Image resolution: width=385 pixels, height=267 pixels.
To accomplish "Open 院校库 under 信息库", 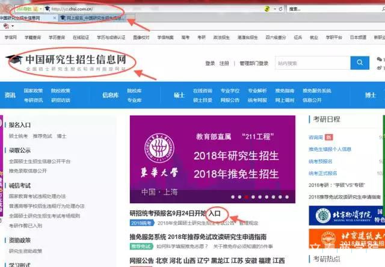I will click(x=134, y=91).
